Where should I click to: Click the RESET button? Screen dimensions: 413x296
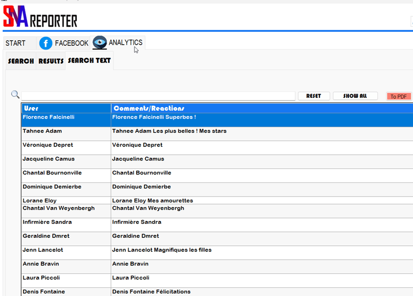314,96
